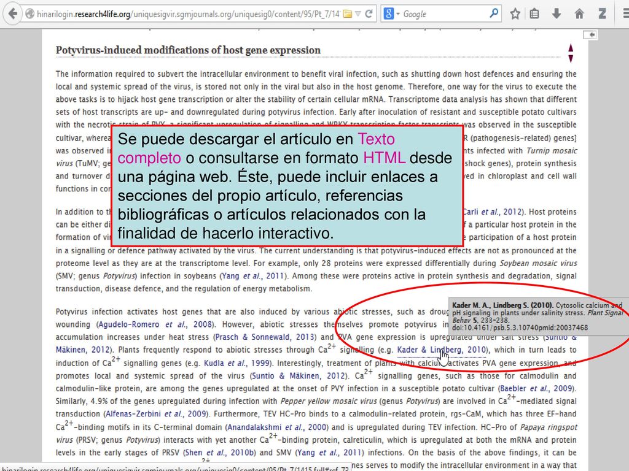Go to the home page icon
The width and height of the screenshot is (629, 471).
(579, 14)
